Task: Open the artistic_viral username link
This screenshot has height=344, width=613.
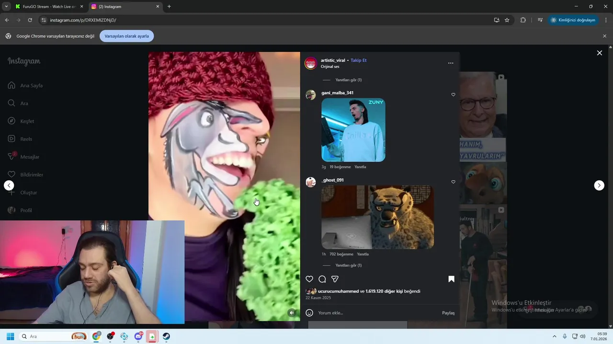Action: [x=333, y=60]
